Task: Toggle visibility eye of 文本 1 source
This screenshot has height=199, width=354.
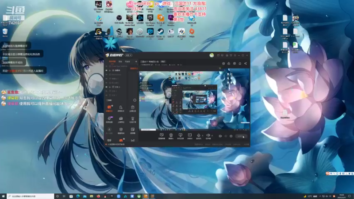Action: coord(107,95)
